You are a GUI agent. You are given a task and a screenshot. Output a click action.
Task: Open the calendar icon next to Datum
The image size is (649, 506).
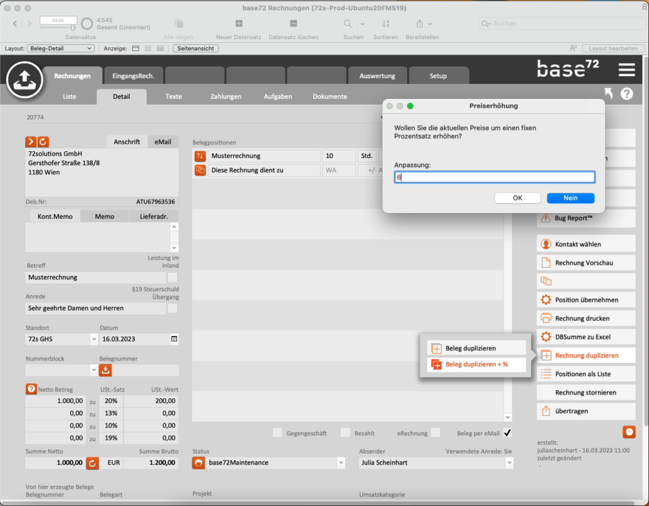[x=175, y=339]
